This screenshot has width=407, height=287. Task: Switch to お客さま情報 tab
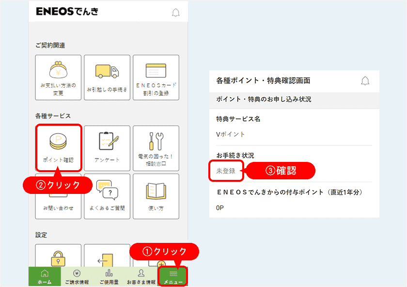(x=141, y=276)
